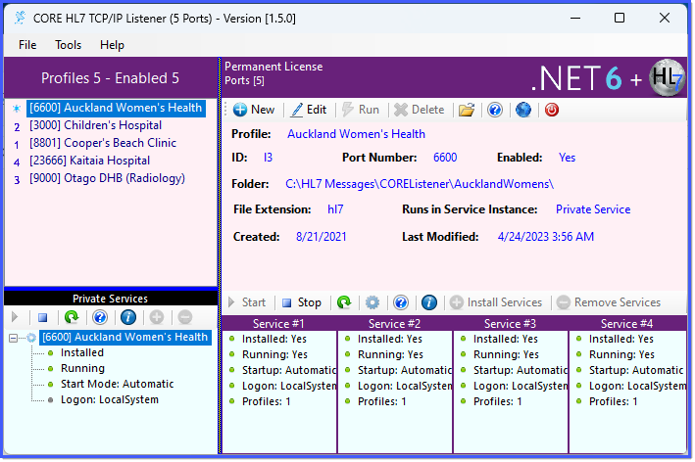Click Installed: Yes under Service #3
Viewport: 695px width, 462px height.
(505, 339)
